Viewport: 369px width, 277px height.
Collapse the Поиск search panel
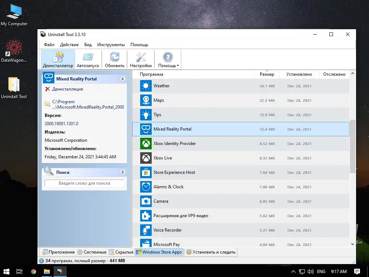click(123, 172)
